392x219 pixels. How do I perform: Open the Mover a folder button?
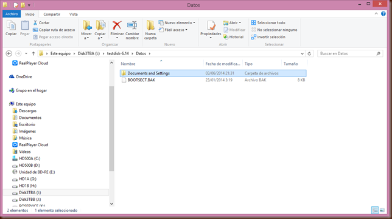tap(86, 30)
